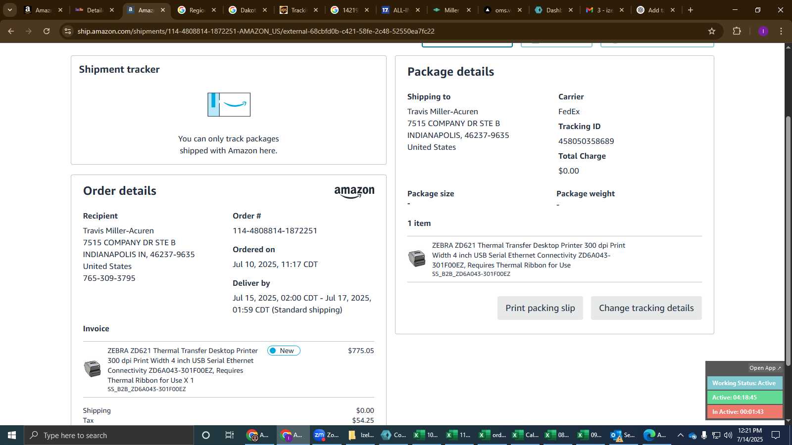This screenshot has height=445, width=792.
Task: Open the browser extensions puzzle icon
Action: click(737, 31)
